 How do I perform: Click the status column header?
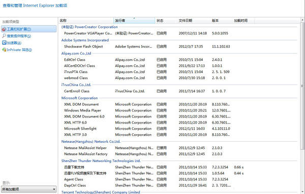click(166, 21)
